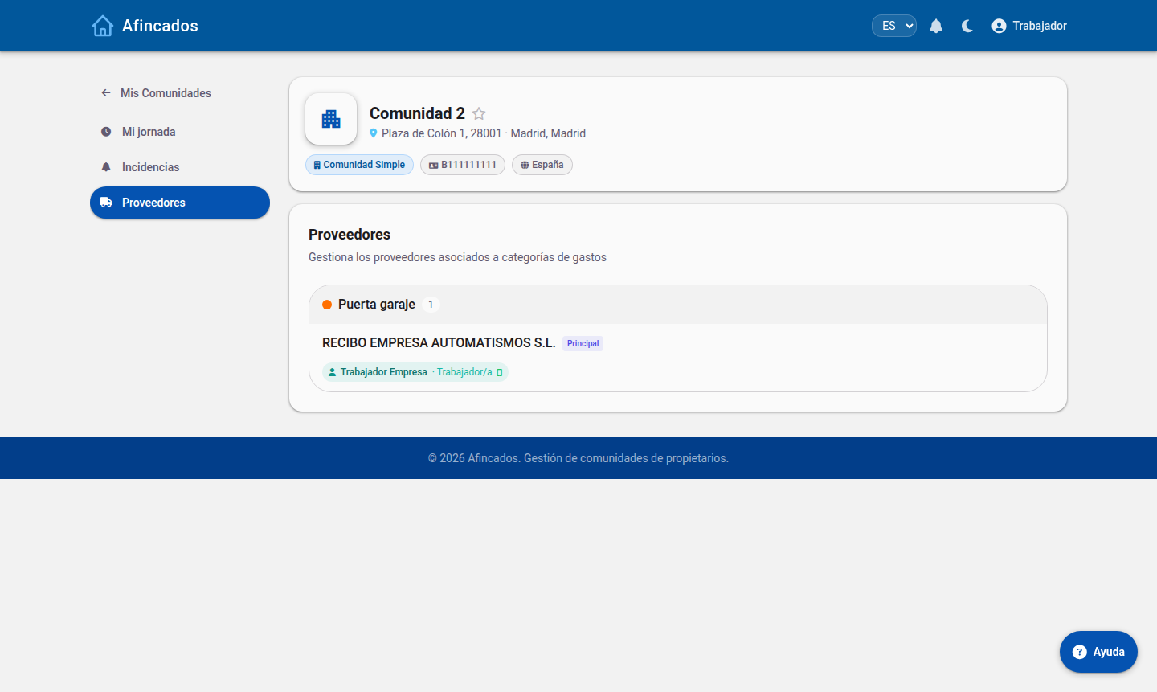Open the Mi jornada sidebar item
The image size is (1157, 692).
[x=180, y=132]
